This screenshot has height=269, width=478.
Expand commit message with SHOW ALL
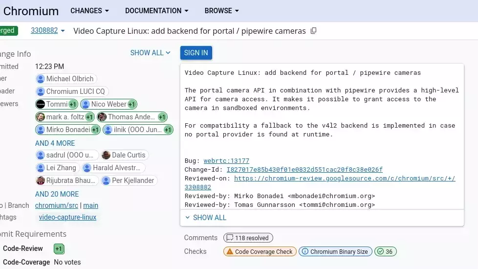[x=206, y=218]
